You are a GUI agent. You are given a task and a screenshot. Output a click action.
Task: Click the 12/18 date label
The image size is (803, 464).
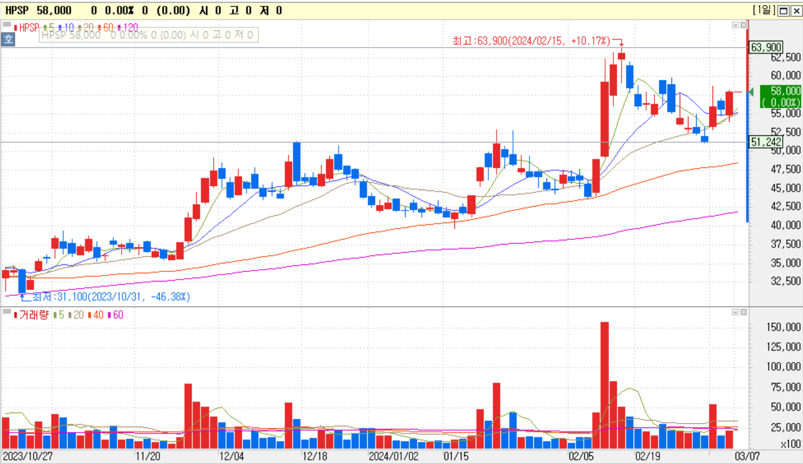tap(315, 456)
